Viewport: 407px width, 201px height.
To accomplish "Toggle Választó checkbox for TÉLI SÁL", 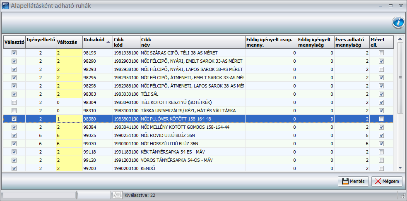I will point(14,94).
